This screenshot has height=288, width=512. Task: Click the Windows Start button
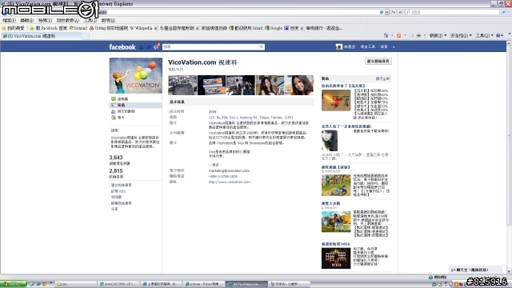pyautogui.click(x=14, y=284)
